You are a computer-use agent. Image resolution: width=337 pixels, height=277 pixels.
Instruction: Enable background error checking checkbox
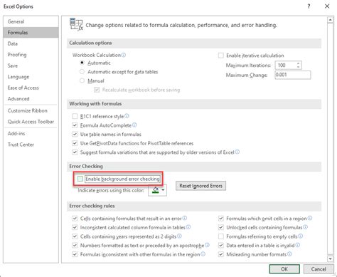(x=80, y=179)
